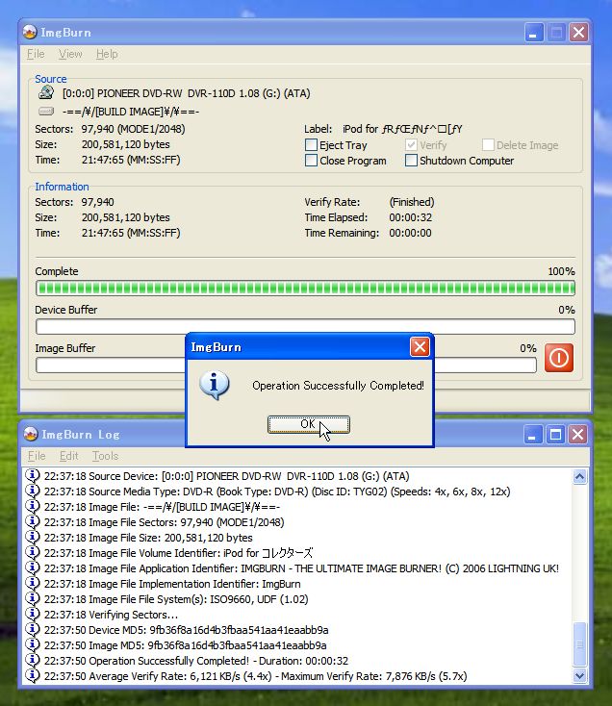Close the ImgBurn Log window
The image size is (612, 706).
pos(577,435)
